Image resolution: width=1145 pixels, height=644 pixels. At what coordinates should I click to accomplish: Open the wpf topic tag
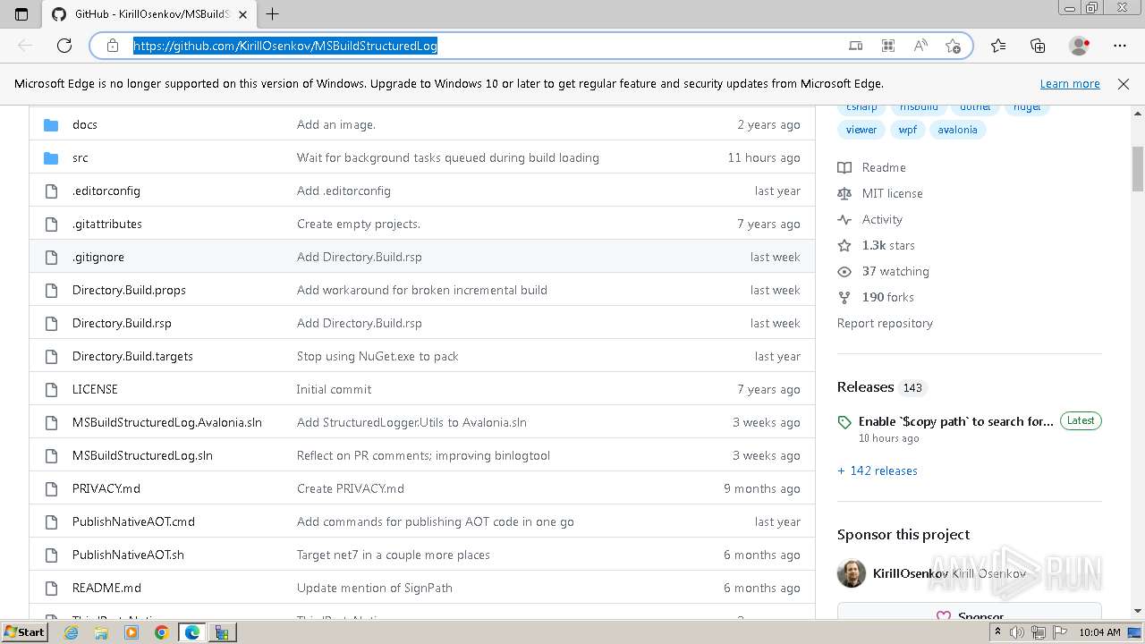tap(908, 130)
